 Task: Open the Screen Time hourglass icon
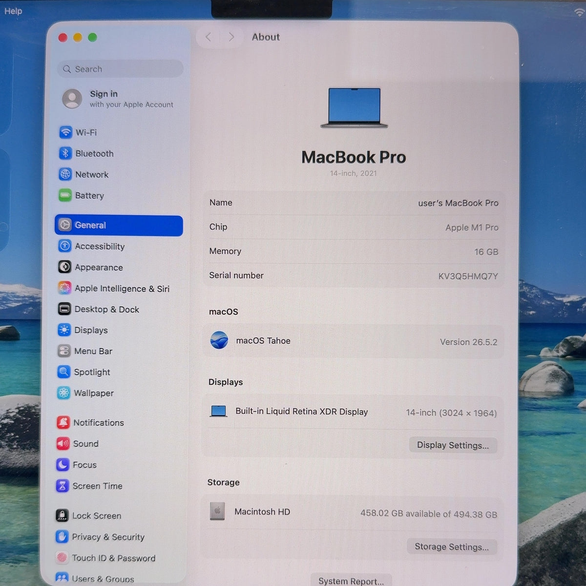(63, 486)
